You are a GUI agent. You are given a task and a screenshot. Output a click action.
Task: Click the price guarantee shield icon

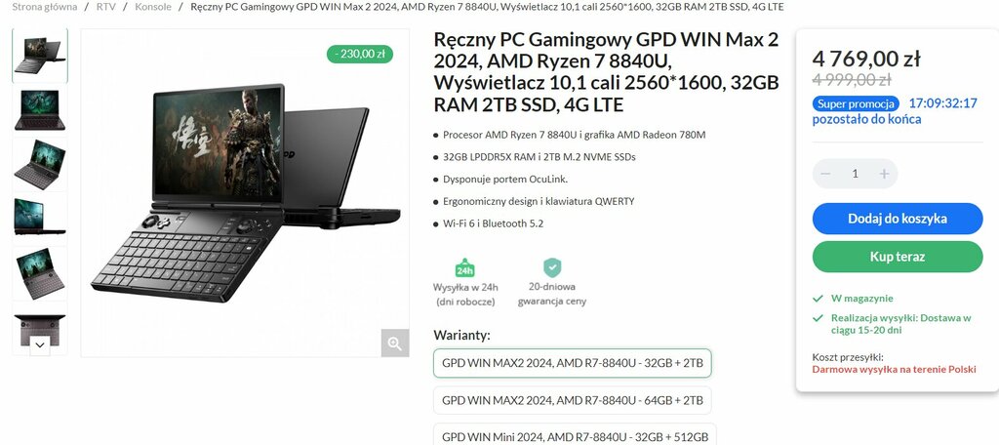click(552, 267)
